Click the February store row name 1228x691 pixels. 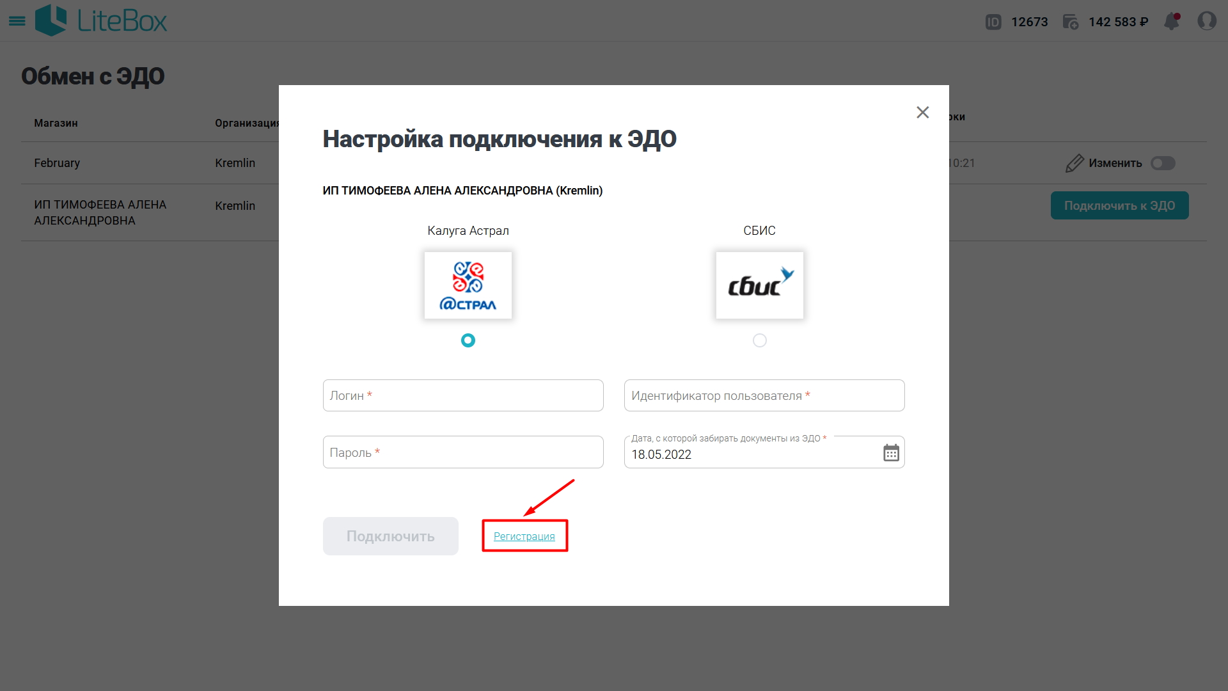(x=57, y=163)
